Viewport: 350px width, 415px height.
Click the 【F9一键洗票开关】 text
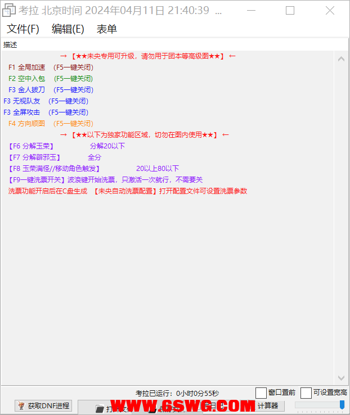37,180
